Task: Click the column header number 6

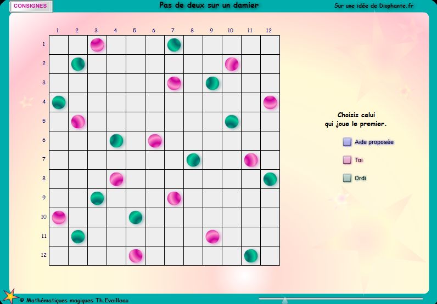Action: 154,30
